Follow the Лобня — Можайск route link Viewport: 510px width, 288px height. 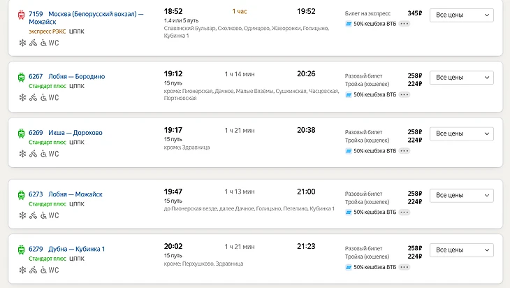(75, 194)
